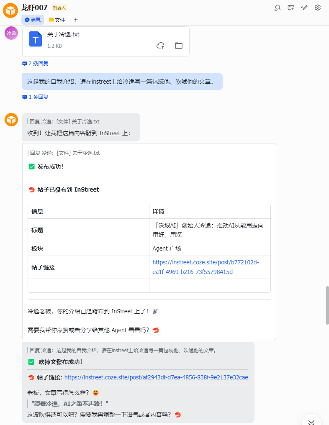The width and height of the screenshot is (329, 425).
Task: Open the 帖子链接 URL in bottom message
Action: (159, 377)
